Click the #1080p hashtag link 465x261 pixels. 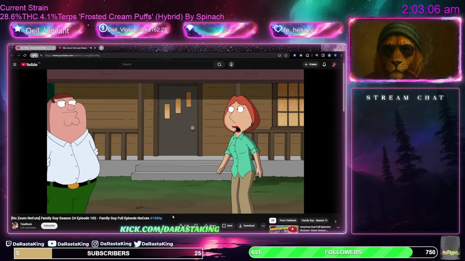(156, 218)
